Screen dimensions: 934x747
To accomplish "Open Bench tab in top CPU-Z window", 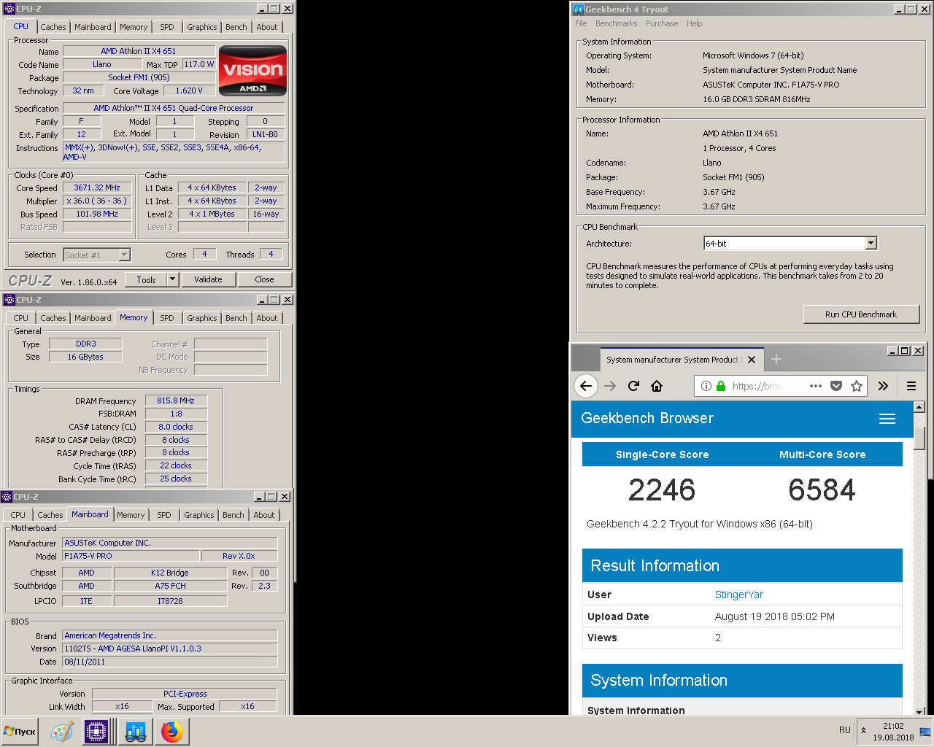I will (236, 27).
